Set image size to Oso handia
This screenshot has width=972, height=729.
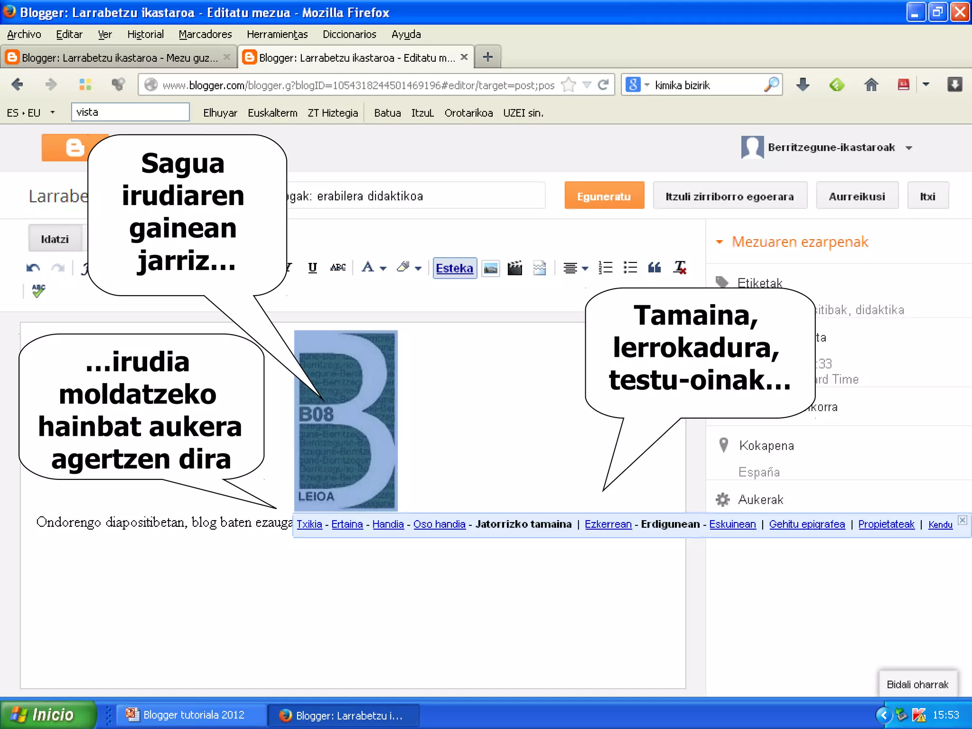point(439,524)
